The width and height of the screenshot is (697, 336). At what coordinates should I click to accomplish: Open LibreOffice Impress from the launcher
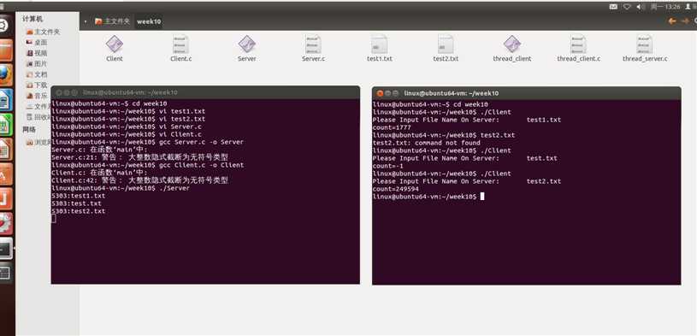5,150
